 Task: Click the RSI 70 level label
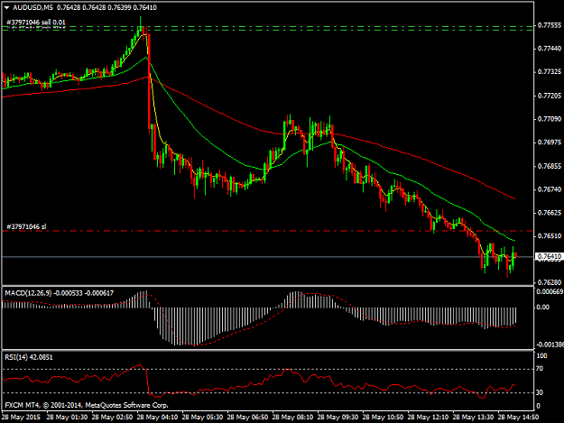pos(540,369)
